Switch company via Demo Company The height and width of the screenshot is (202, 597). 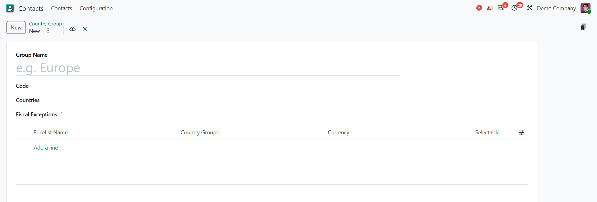coord(556,8)
